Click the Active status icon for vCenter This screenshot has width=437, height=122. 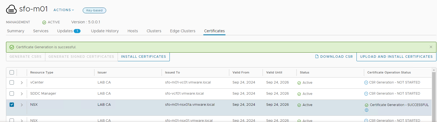(299, 83)
